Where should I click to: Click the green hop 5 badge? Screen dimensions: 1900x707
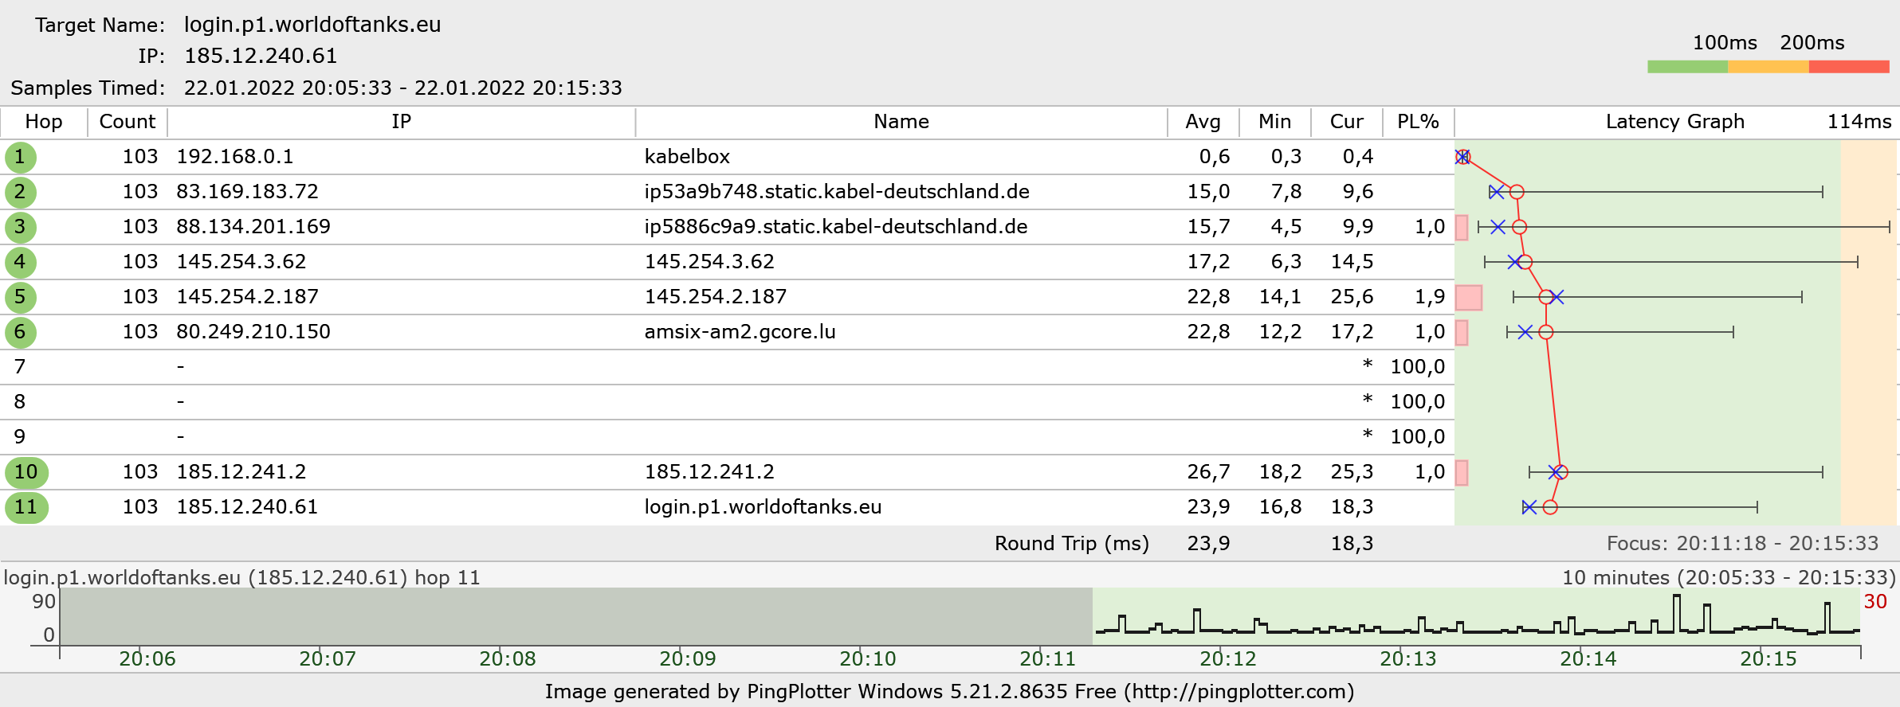(x=20, y=297)
